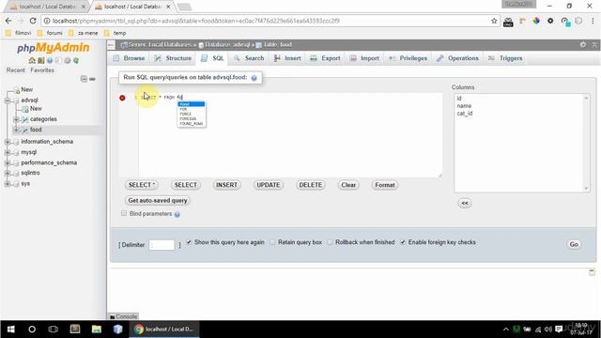Click the log out icon beside home
This screenshot has width=601, height=338.
(40, 60)
